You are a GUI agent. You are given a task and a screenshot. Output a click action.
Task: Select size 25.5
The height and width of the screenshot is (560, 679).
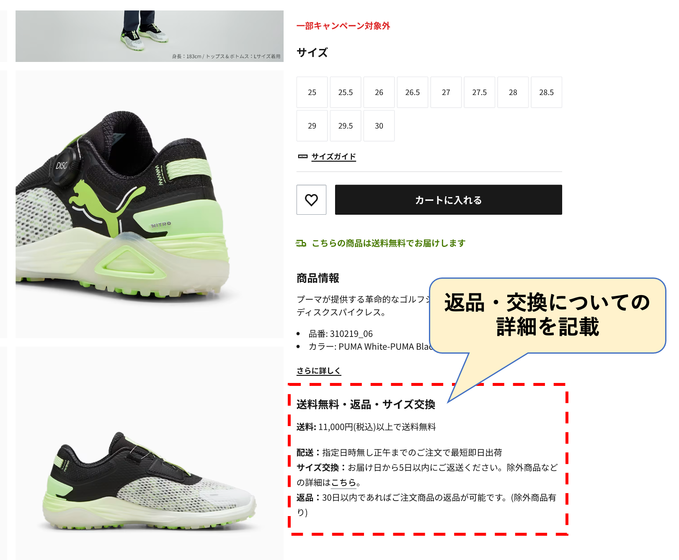[x=346, y=92]
